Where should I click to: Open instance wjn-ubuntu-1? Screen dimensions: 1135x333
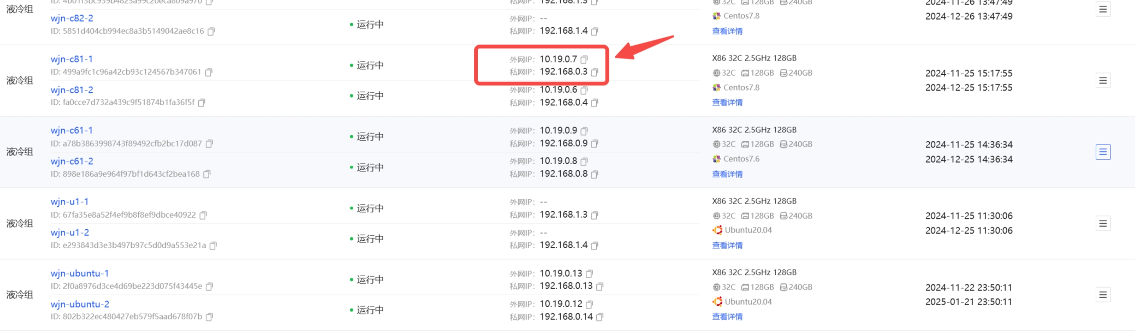pyautogui.click(x=79, y=274)
